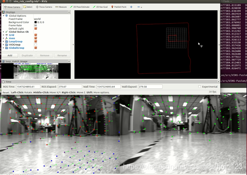Toggle the Default Light checkbox
This screenshot has height=175, width=247.
[x=36, y=28]
